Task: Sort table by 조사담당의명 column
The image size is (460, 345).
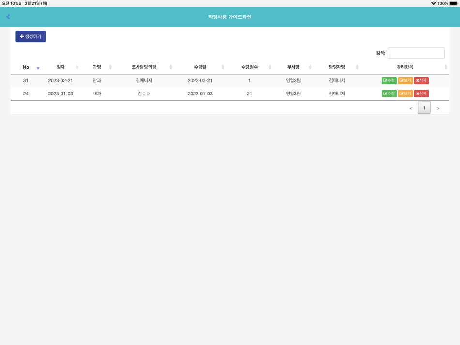Action: (x=144, y=67)
